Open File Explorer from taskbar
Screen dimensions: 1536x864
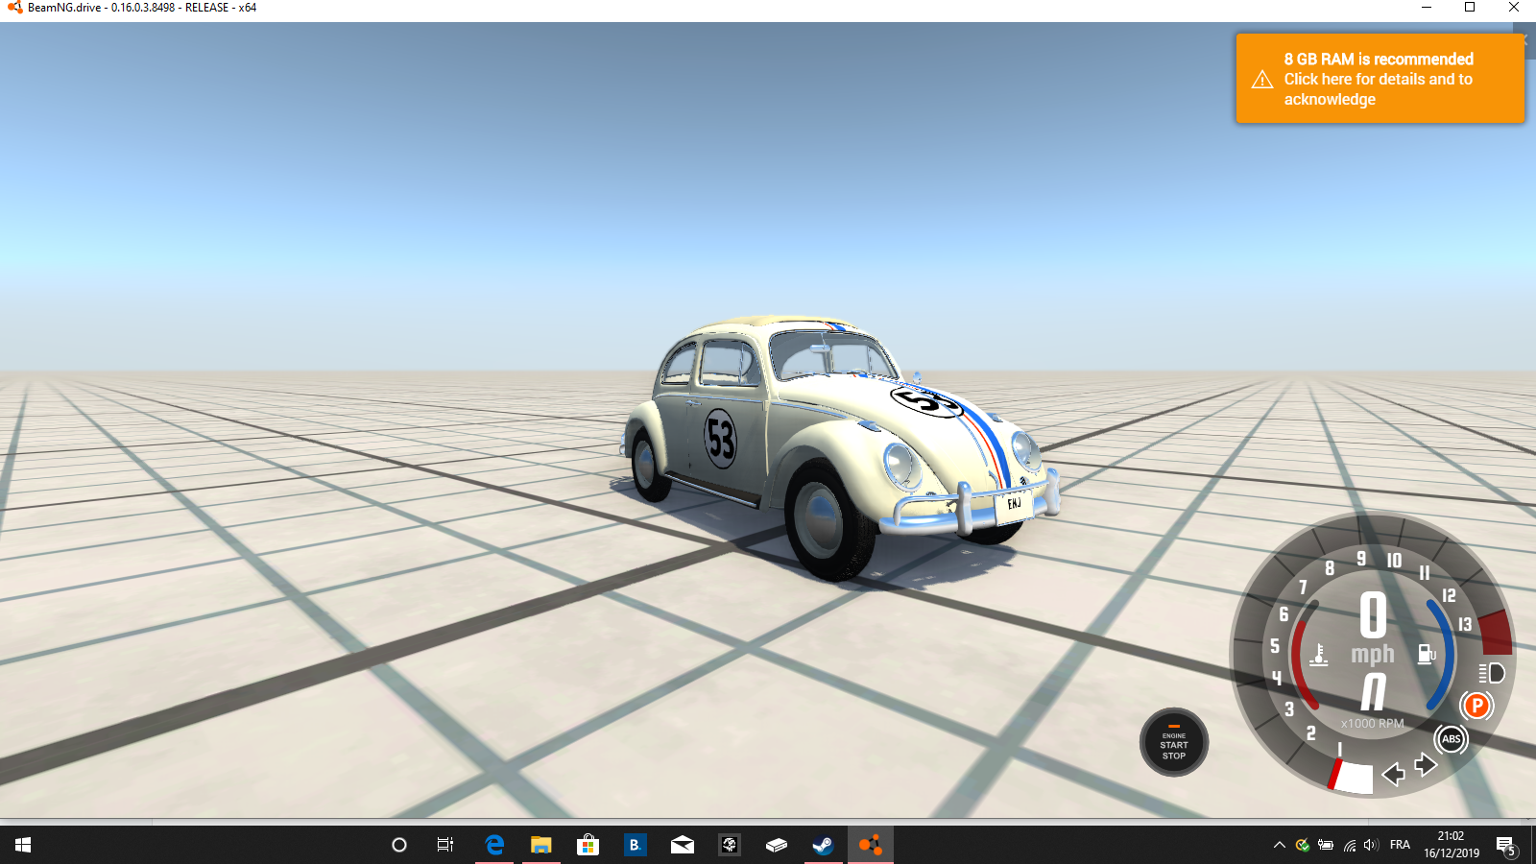[541, 845]
